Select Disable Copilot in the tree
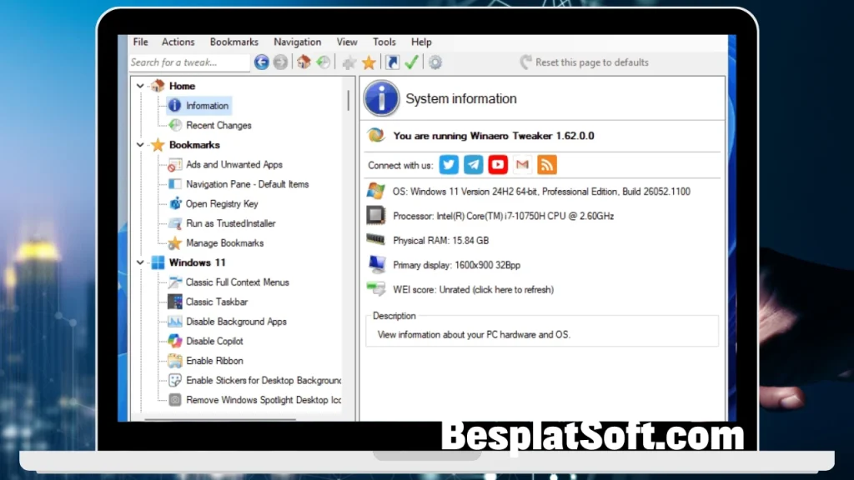The height and width of the screenshot is (480, 854). pos(214,341)
